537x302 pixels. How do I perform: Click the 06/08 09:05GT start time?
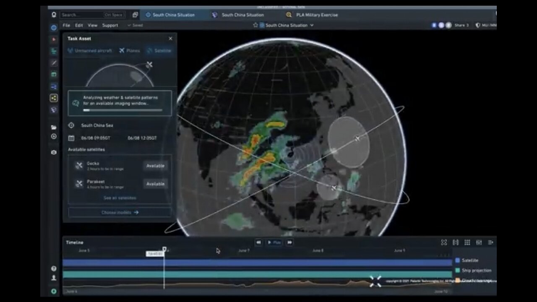95,138
